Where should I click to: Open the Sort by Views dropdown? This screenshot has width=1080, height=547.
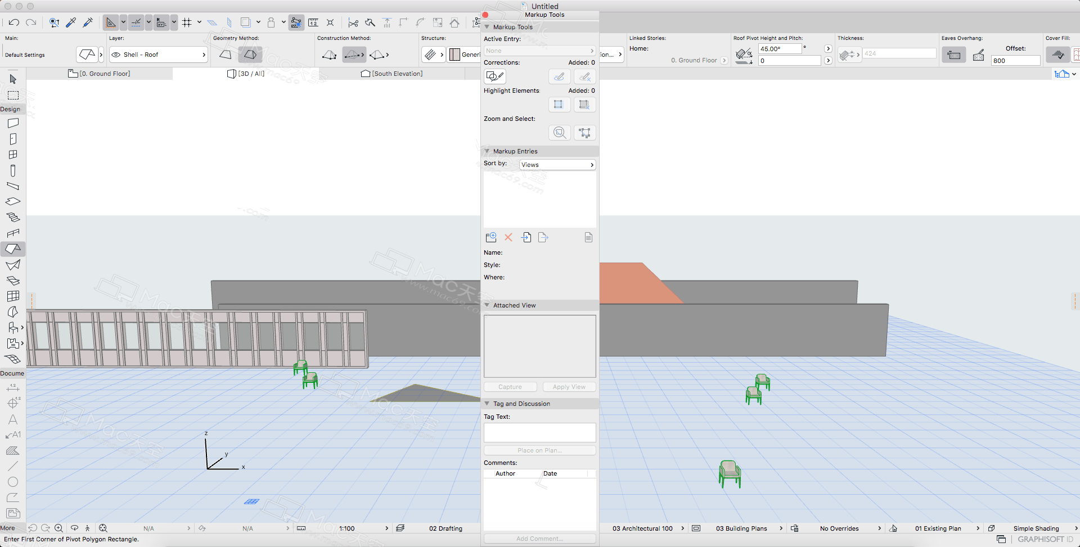coord(557,165)
